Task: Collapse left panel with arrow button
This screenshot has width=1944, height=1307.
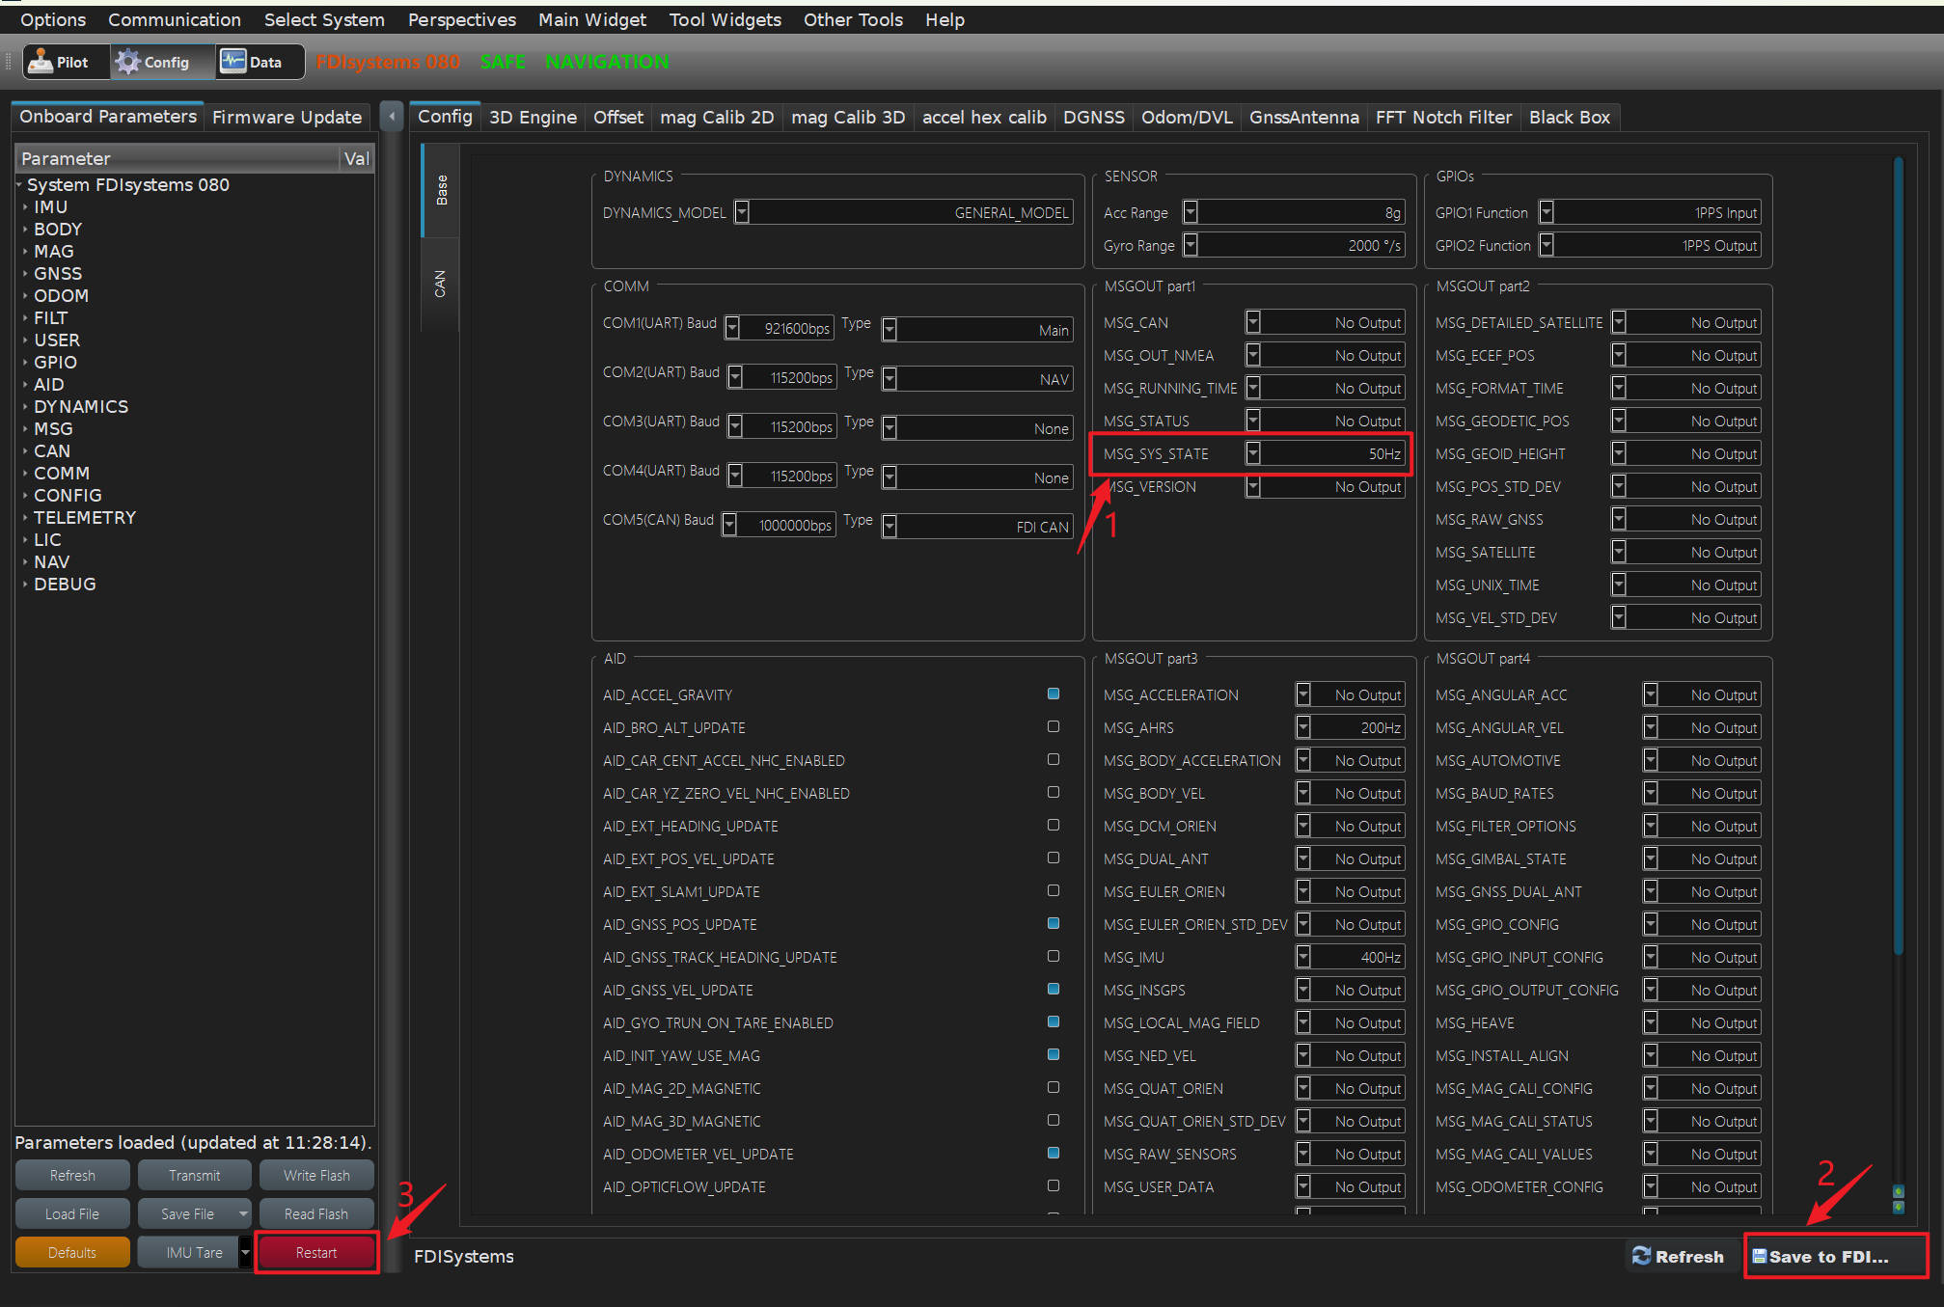Action: 392,117
